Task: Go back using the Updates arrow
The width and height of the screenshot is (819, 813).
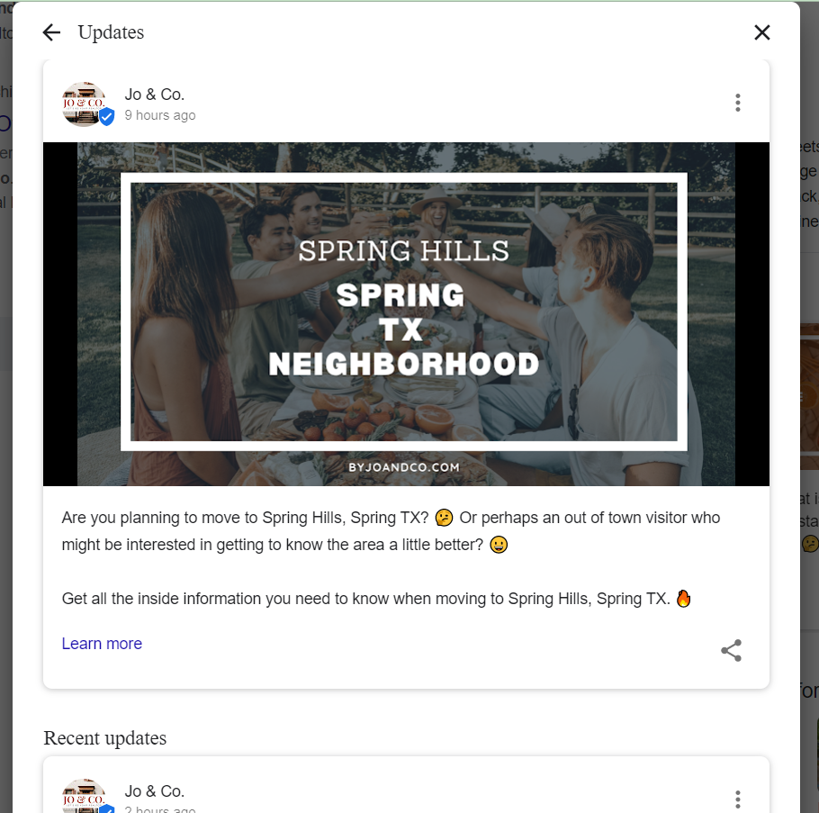Action: pyautogui.click(x=51, y=32)
